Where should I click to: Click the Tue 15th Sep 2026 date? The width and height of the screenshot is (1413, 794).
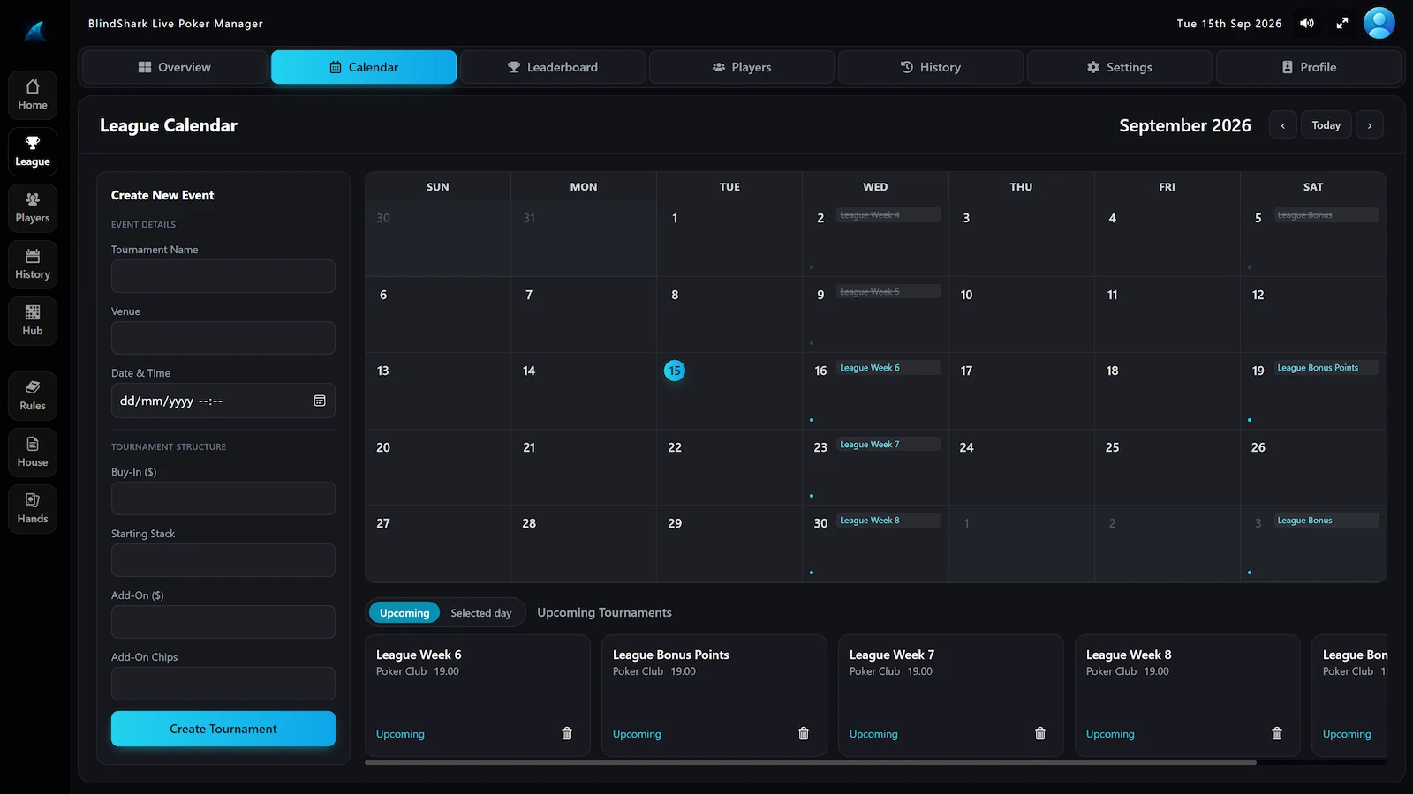pos(1229,24)
